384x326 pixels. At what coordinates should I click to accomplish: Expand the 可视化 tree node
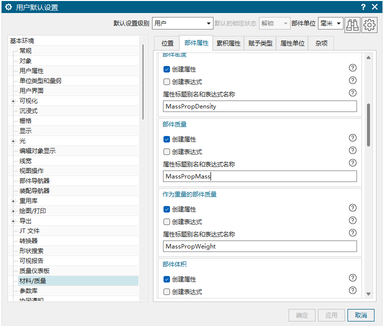[x=13, y=101]
